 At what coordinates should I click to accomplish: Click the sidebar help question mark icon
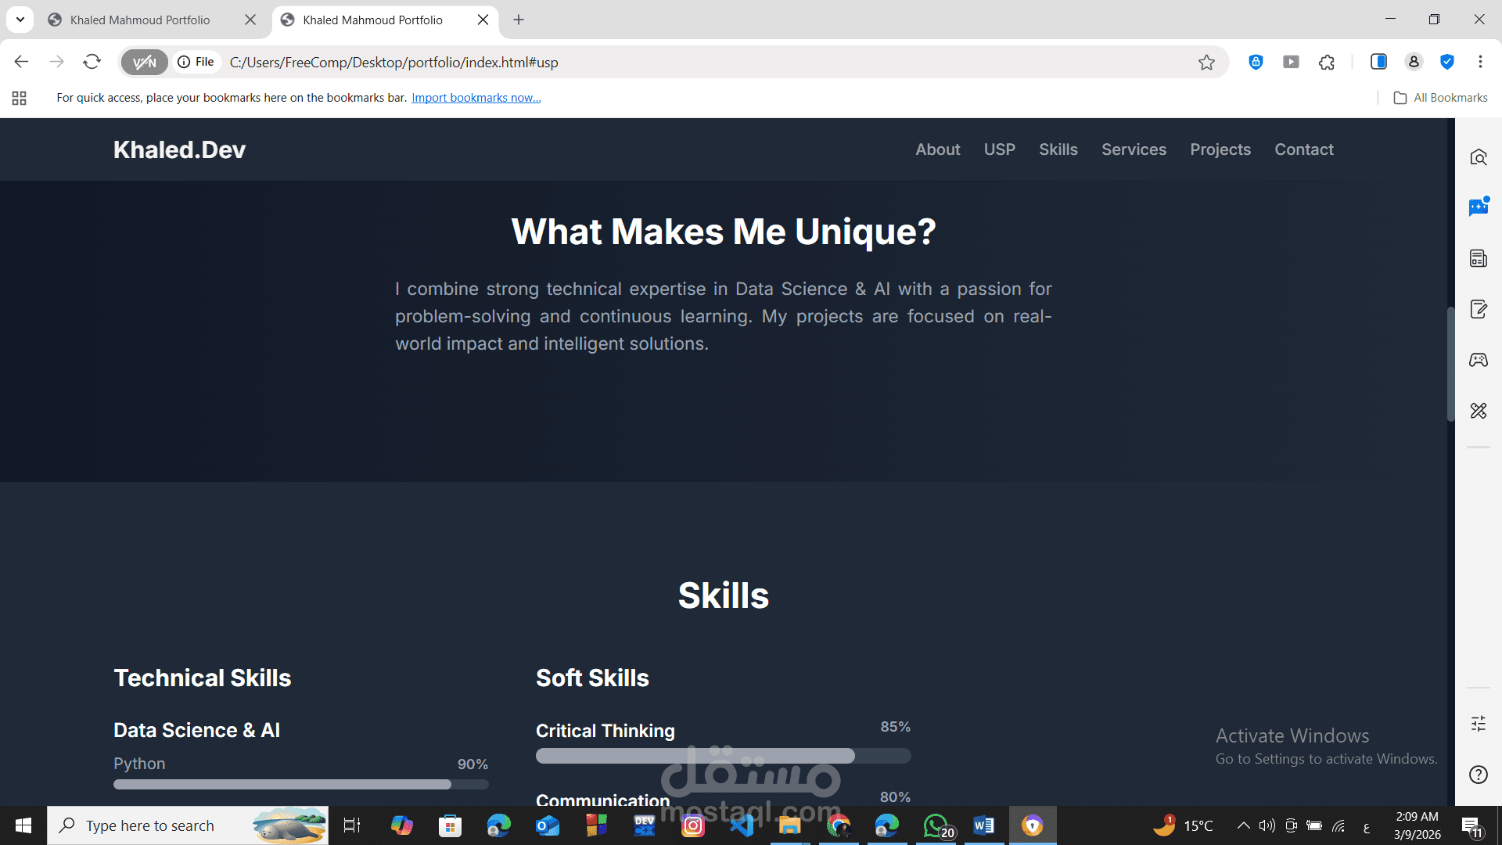1478,775
